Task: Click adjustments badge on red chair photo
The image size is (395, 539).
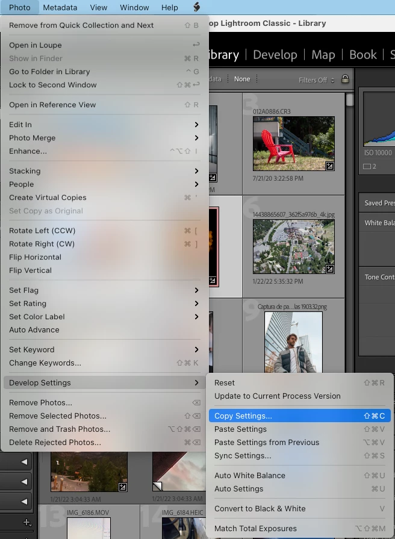Action: coord(330,166)
